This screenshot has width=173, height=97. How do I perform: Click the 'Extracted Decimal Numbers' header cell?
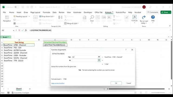pyautogui.click(x=55, y=43)
